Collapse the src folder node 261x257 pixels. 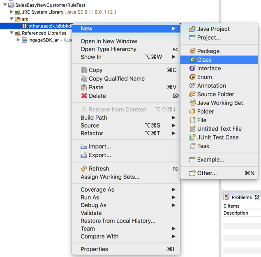tap(12, 19)
